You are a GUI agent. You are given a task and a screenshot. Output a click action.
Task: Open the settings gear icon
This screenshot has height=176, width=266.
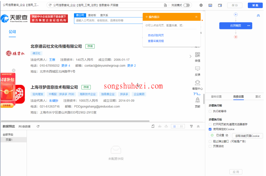[201, 5]
